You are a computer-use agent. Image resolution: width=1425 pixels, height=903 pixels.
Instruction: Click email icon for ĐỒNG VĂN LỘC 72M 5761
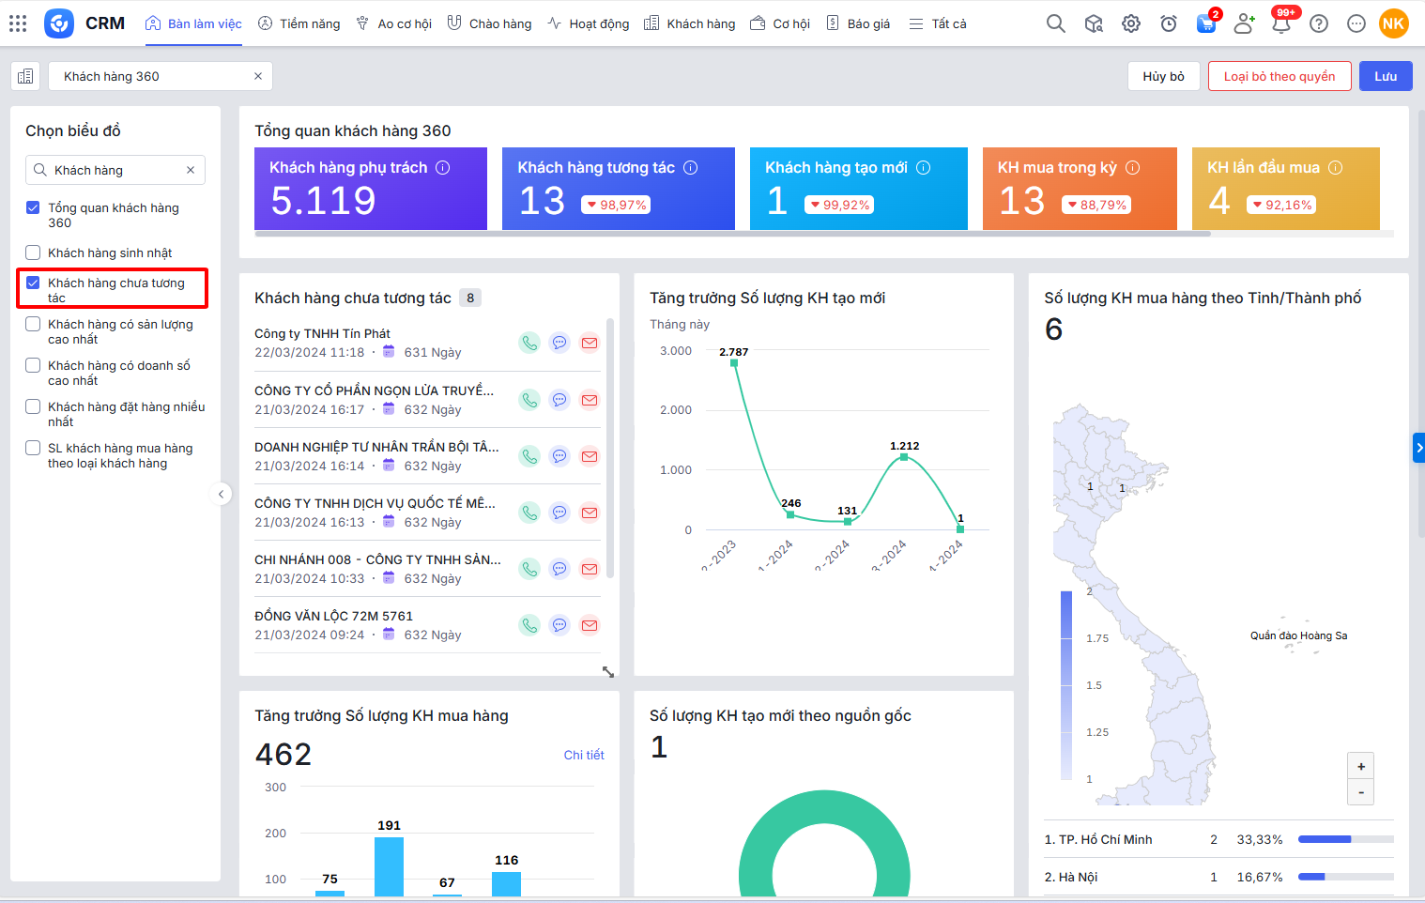point(590,625)
